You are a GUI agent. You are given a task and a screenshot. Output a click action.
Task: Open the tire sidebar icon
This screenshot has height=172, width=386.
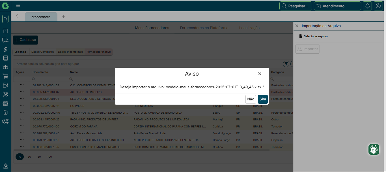pos(5,103)
